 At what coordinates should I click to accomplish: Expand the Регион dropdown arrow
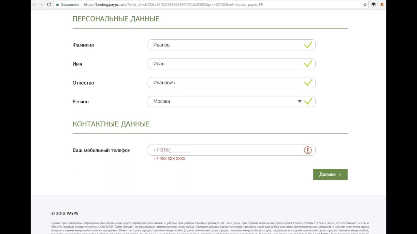(x=300, y=101)
